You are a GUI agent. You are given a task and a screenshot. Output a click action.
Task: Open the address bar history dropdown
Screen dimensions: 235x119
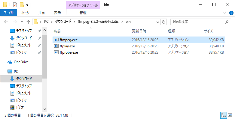click(157, 22)
